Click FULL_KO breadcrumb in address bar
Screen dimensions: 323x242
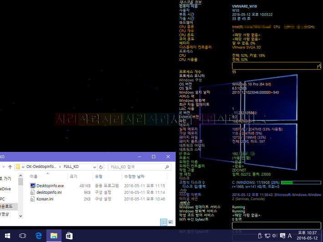pyautogui.click(x=71, y=166)
